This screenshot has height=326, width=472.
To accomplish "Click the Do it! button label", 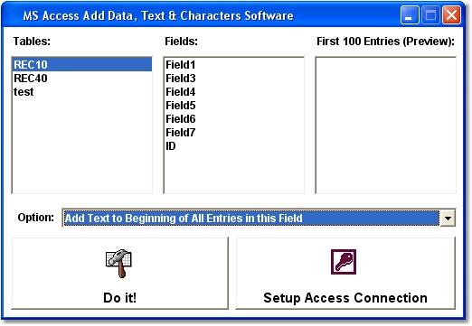I will coord(119,298).
